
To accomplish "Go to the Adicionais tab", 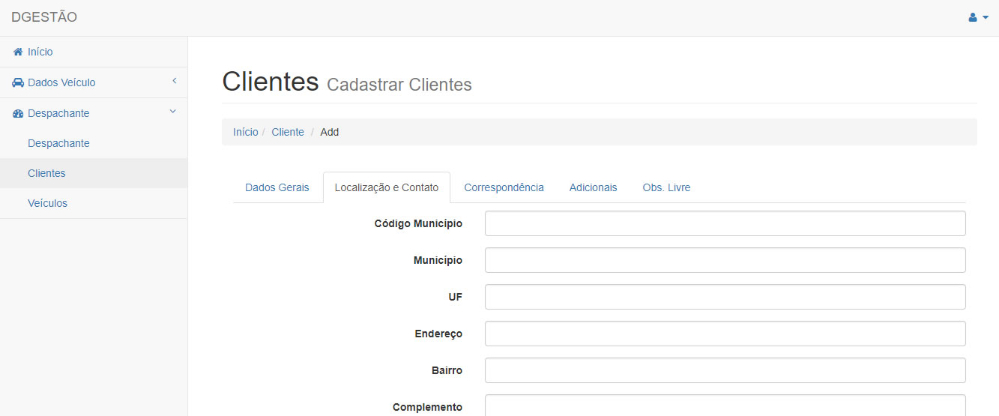I will (593, 187).
